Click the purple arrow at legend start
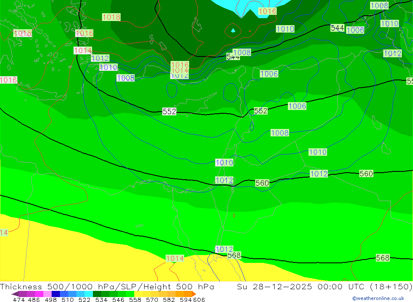Screen dimensions: 413x302 click(x=15, y=294)
